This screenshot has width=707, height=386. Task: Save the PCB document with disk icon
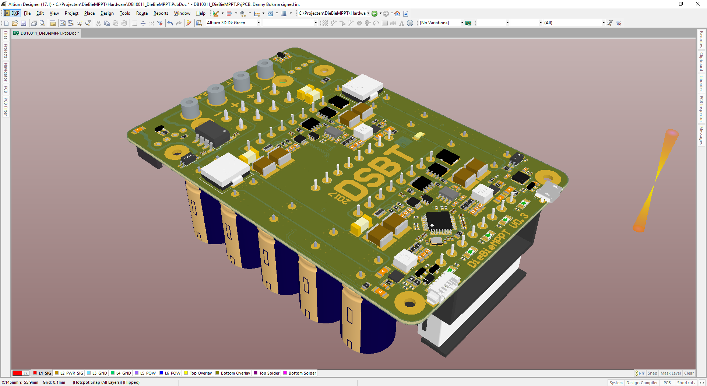click(x=23, y=23)
